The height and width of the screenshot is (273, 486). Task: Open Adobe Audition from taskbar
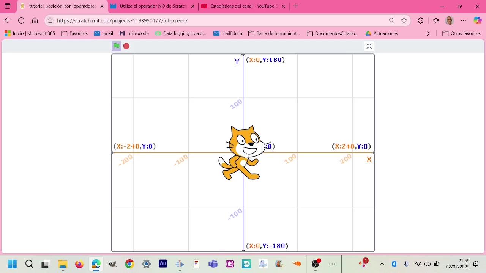click(x=163, y=264)
